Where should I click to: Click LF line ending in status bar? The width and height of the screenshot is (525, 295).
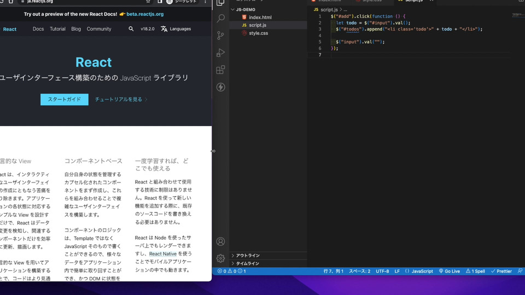tap(397, 272)
